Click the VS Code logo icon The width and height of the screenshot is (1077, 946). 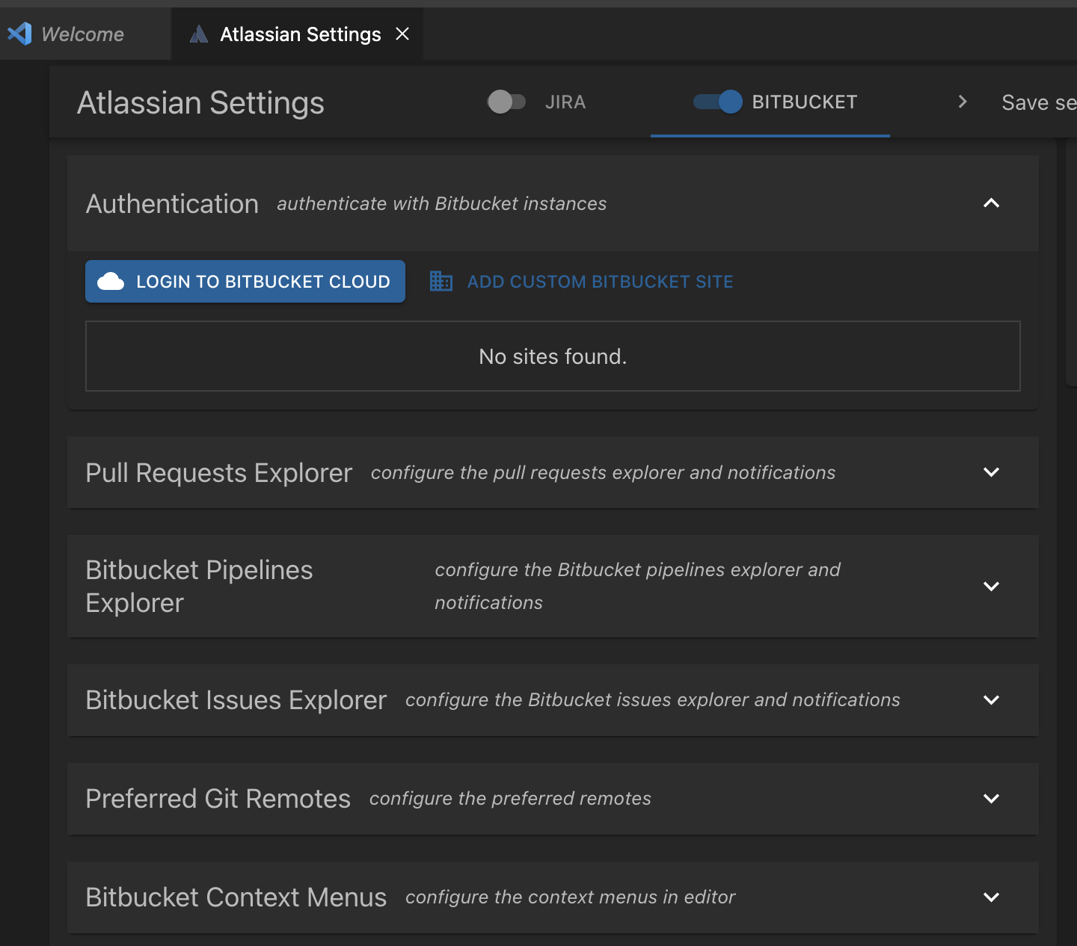[19, 34]
